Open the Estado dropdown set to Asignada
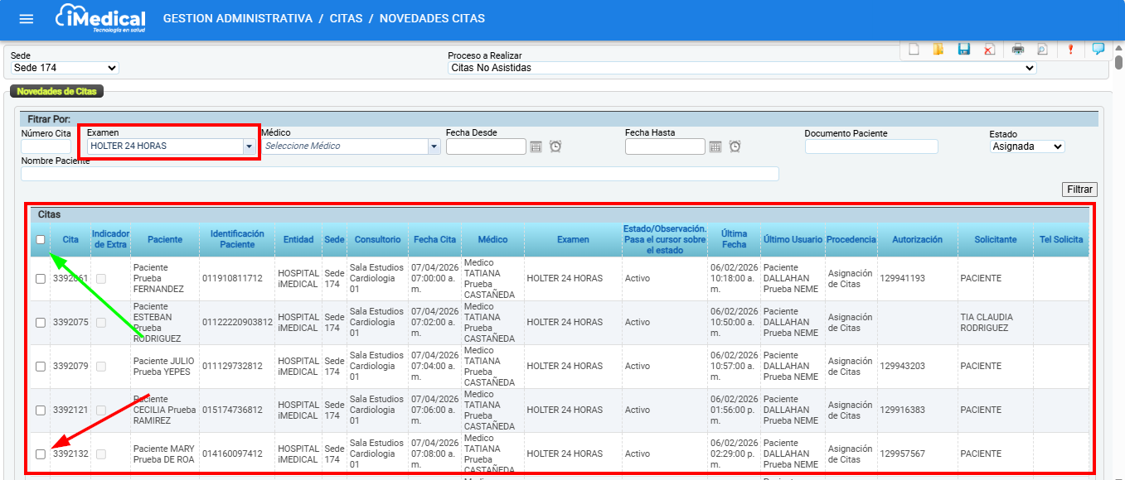Image resolution: width=1125 pixels, height=480 pixels. tap(1027, 146)
